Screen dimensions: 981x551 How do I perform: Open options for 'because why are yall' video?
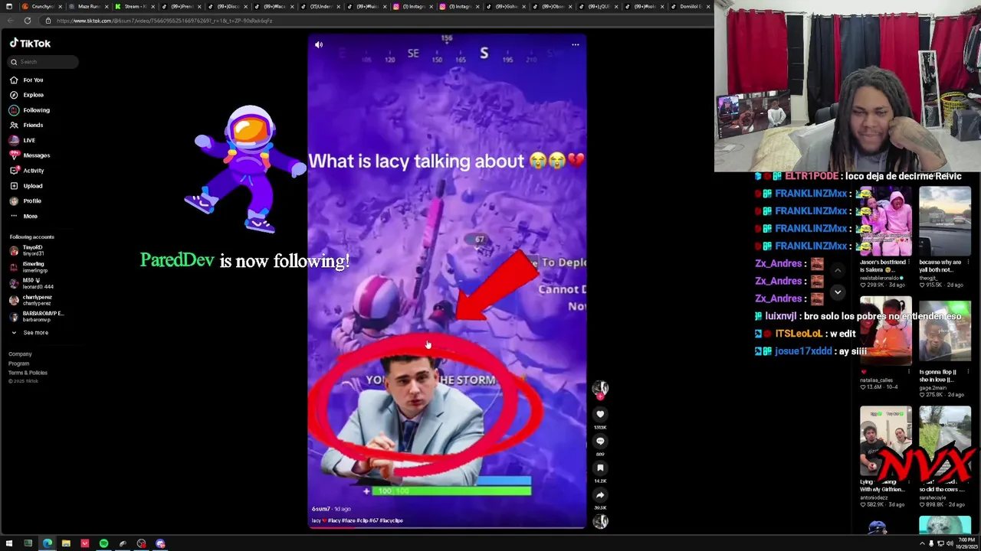[x=968, y=262]
